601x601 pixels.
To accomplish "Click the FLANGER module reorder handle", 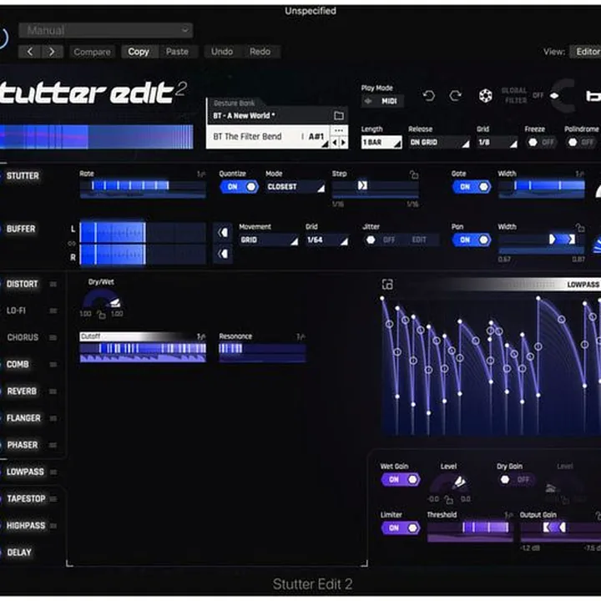I will (53, 418).
